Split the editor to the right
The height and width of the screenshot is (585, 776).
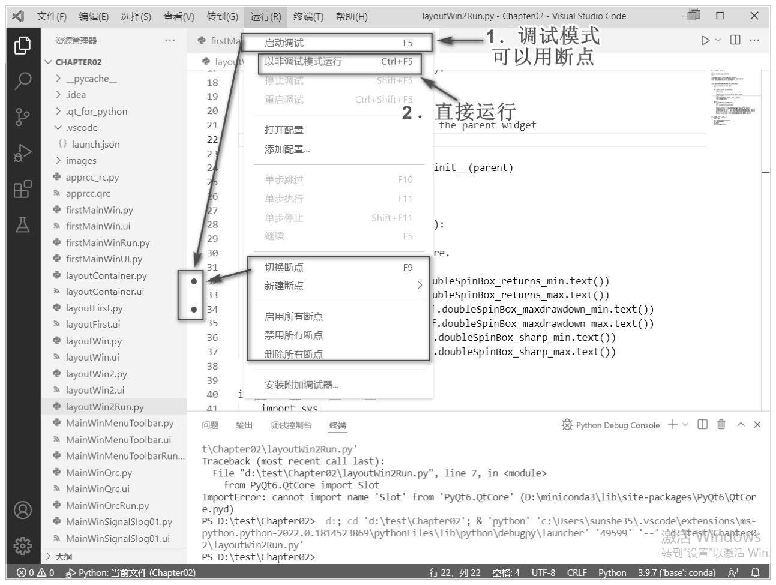(735, 40)
